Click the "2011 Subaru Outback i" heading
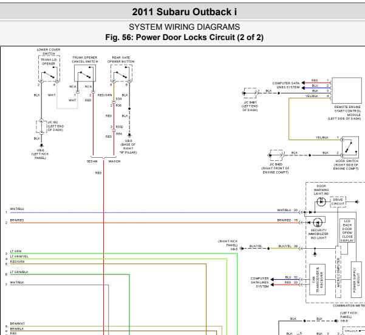This screenshot has width=365, height=335. point(185,12)
